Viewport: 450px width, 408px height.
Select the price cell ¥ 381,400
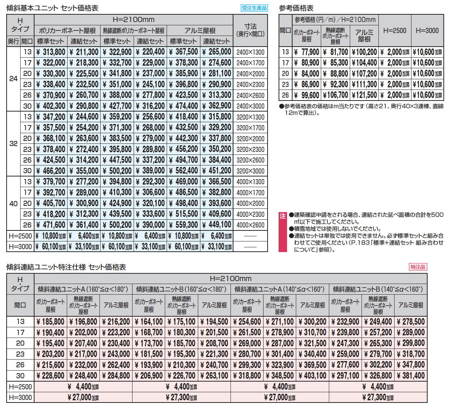tap(411, 376)
